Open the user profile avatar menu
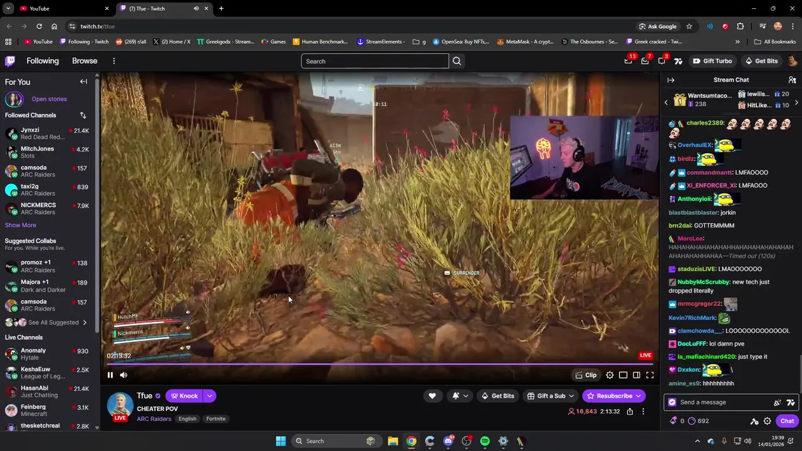 (x=792, y=61)
